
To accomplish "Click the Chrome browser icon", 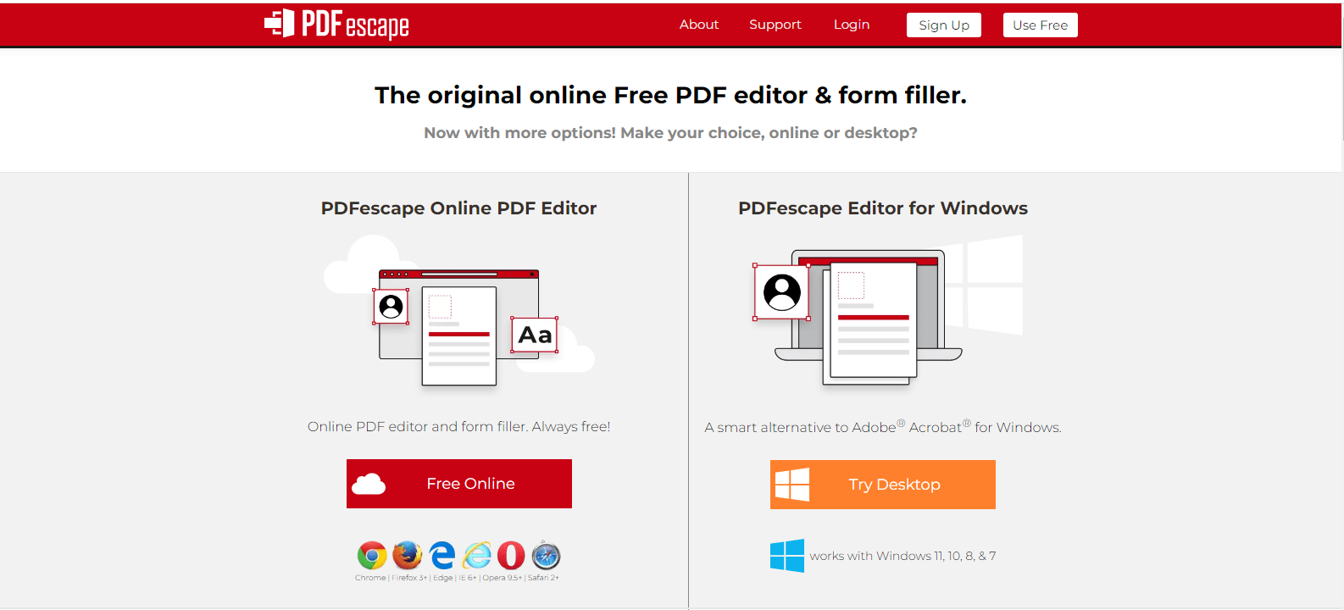I will coord(372,556).
